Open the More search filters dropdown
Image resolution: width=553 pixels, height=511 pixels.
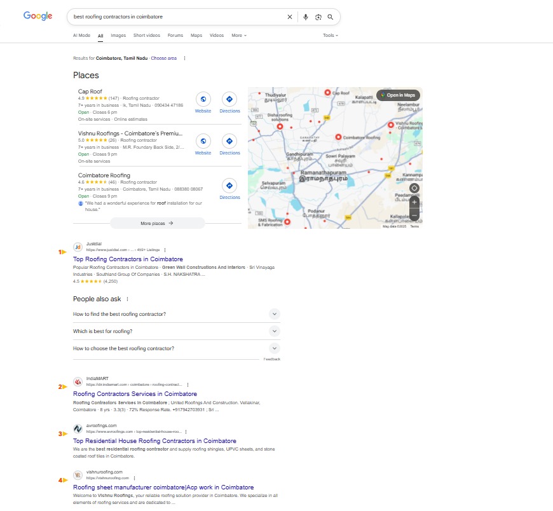(239, 36)
